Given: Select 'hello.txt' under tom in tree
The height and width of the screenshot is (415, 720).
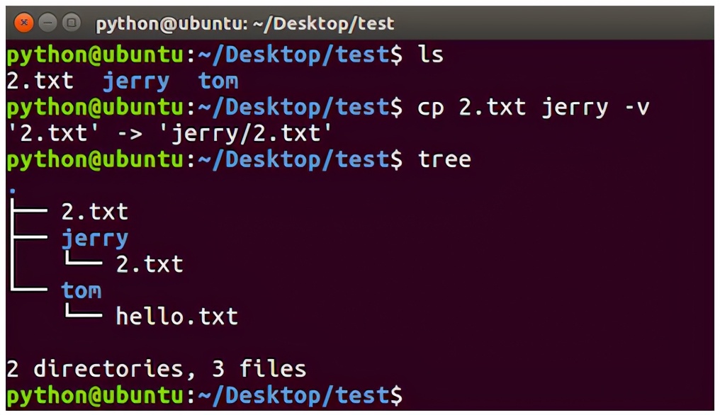Looking at the screenshot, I should [176, 317].
